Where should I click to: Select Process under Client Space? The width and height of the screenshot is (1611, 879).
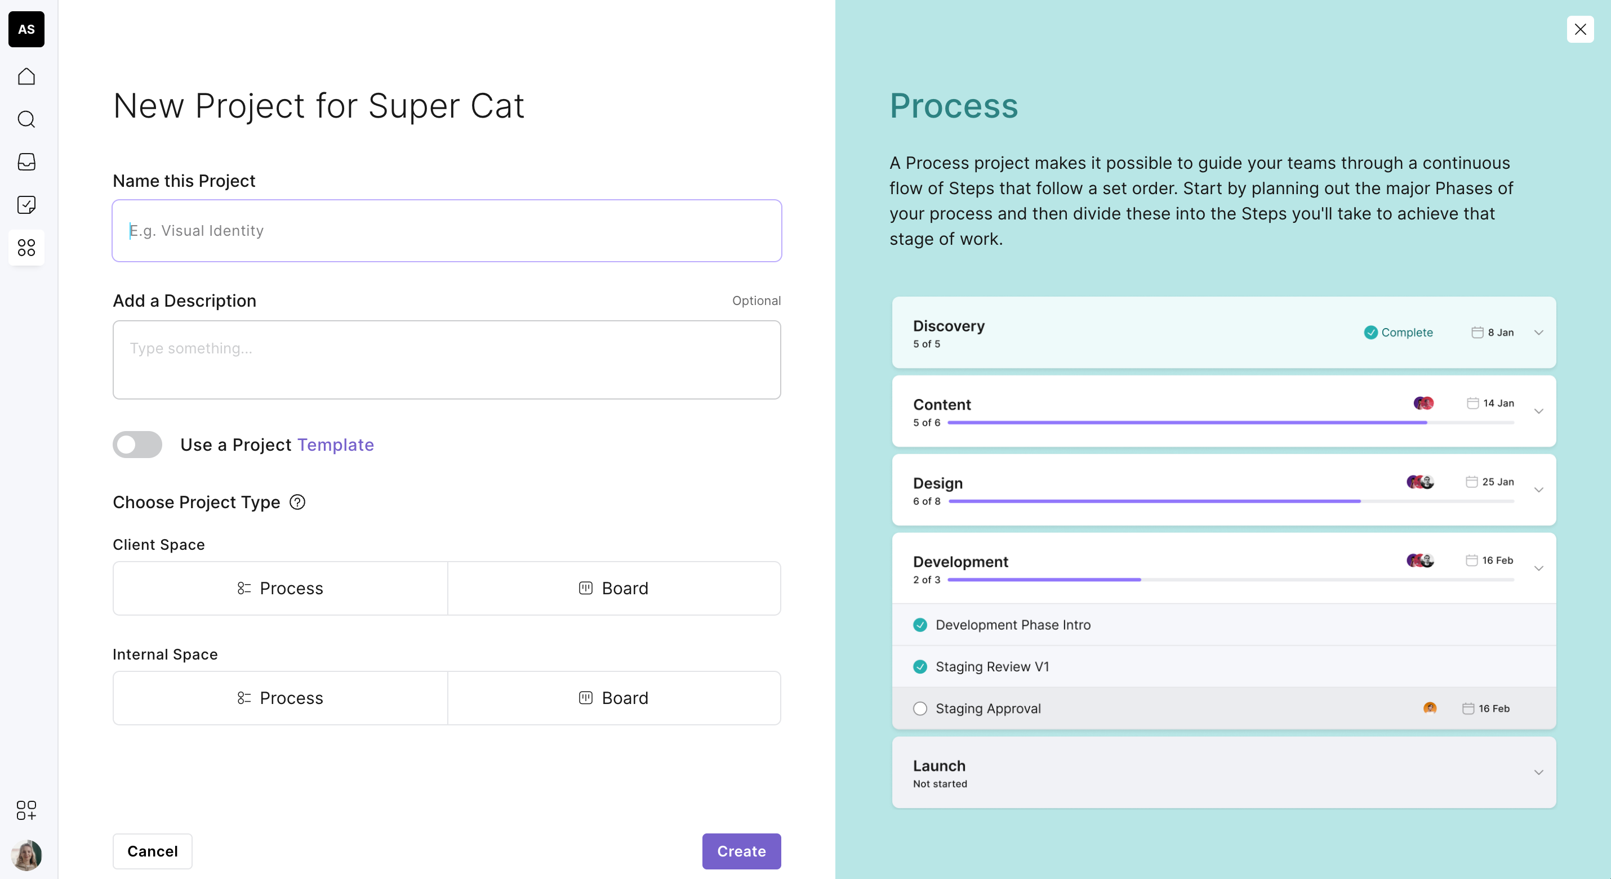[280, 589]
